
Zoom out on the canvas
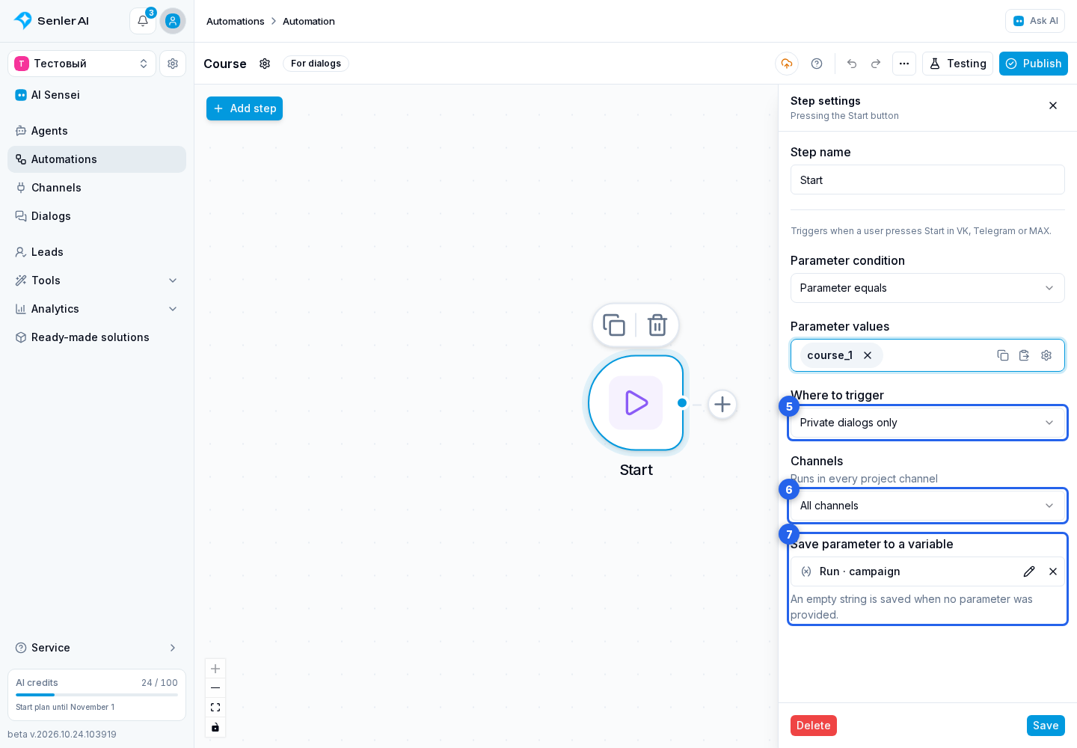click(215, 688)
